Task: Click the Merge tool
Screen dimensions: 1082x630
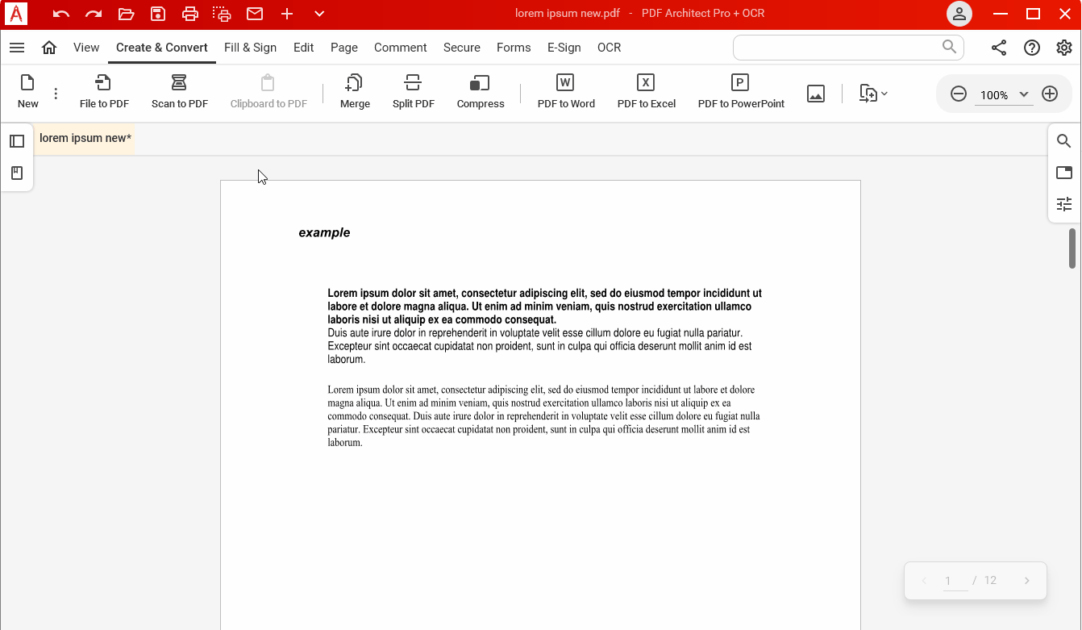Action: pyautogui.click(x=355, y=92)
